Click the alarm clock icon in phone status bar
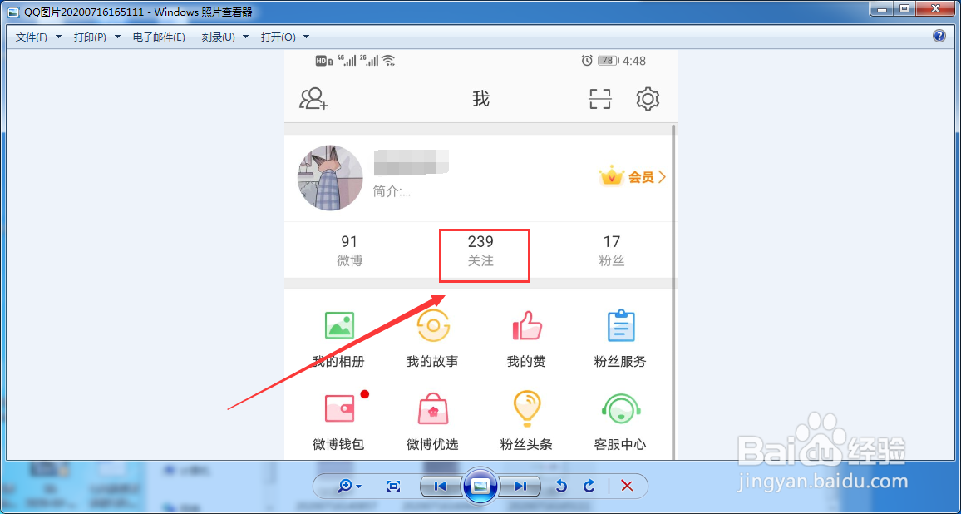The image size is (961, 514). click(x=587, y=60)
